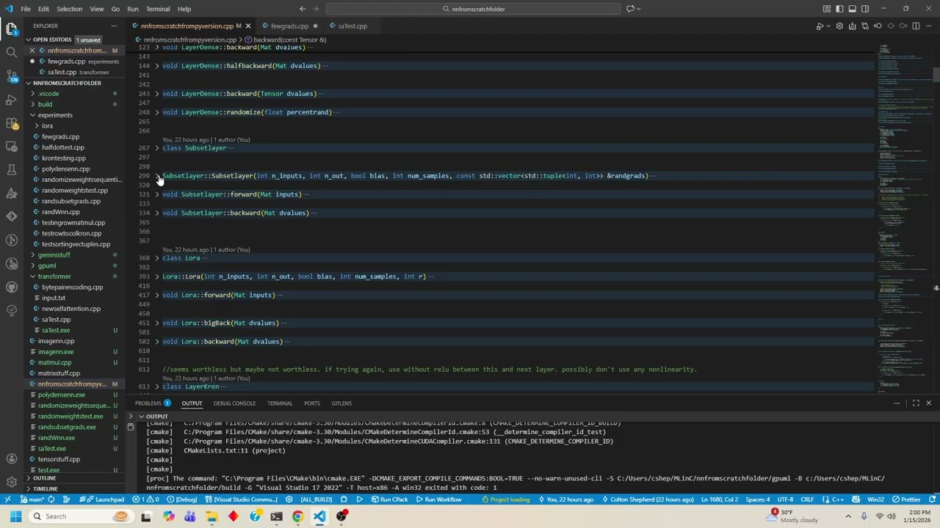Open the CMake view in the activity bar
Image resolution: width=940 pixels, height=528 pixels.
(12, 194)
